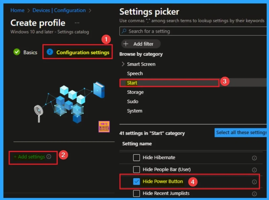The image size is (269, 200).
Task: Click the step 2 circle icon
Action: click(x=50, y=52)
